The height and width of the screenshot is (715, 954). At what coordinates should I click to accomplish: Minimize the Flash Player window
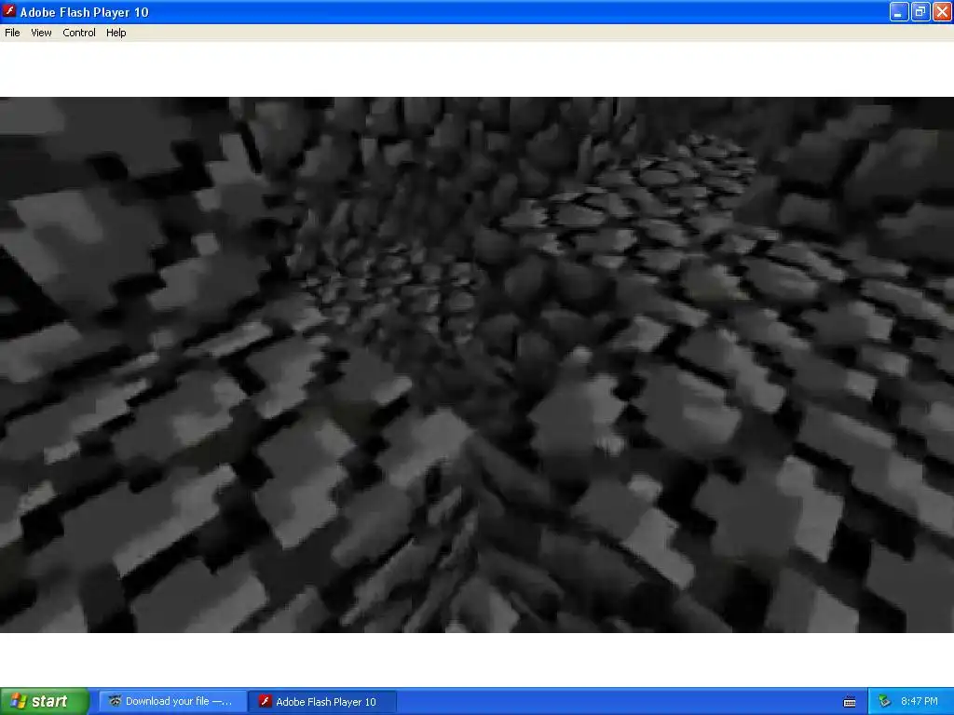[899, 11]
